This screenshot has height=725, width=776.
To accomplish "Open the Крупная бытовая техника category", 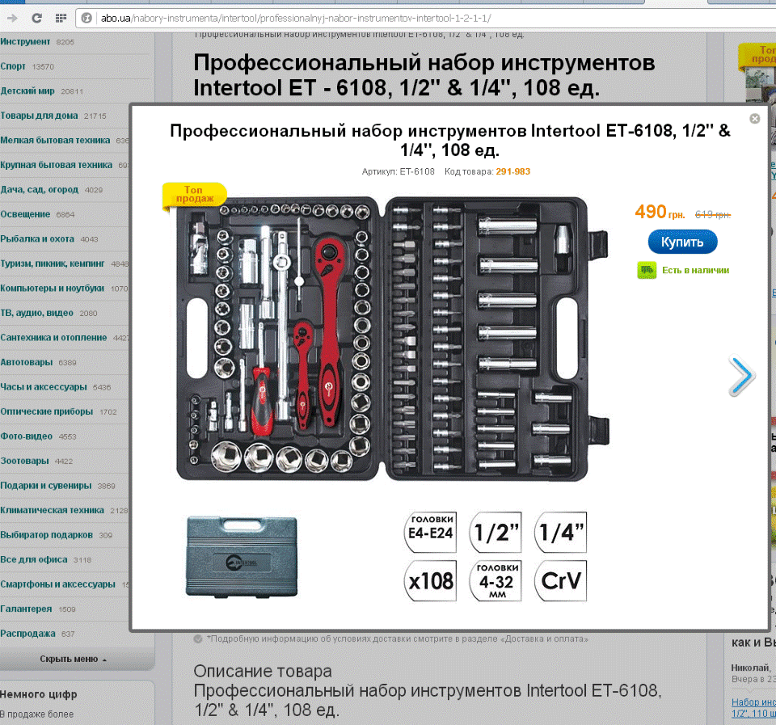I will point(56,165).
